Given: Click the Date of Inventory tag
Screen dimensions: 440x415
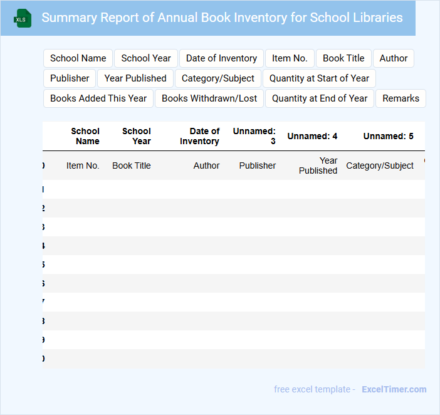Looking at the screenshot, I should 221,58.
